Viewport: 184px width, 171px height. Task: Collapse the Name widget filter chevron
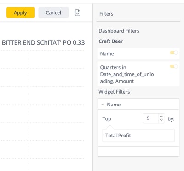click(x=103, y=105)
